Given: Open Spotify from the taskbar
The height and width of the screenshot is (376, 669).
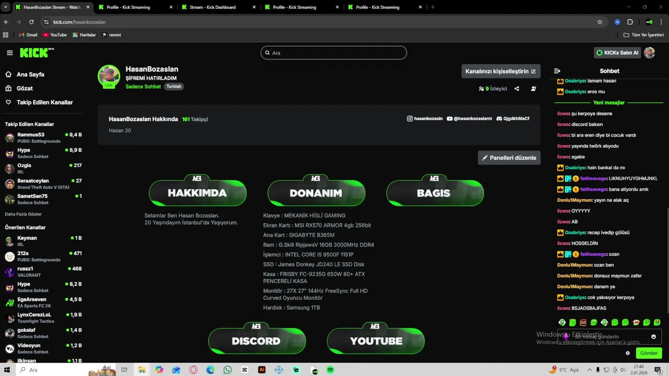Looking at the screenshot, I should pos(330,370).
